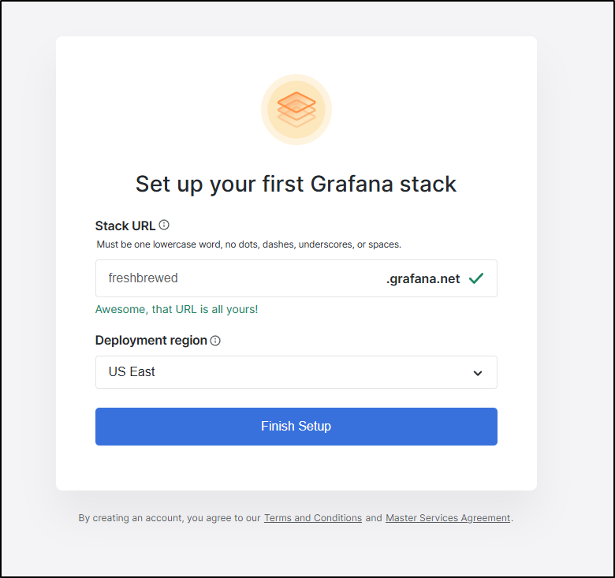Open the Master Services Agreement link
This screenshot has width=615, height=578.
point(448,518)
